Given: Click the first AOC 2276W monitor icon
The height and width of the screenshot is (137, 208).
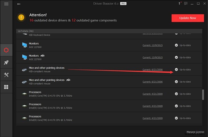Looking at the screenshot, I should click(25, 45).
